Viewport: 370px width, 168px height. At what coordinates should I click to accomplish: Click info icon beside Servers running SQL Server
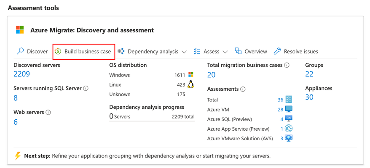[86, 89]
